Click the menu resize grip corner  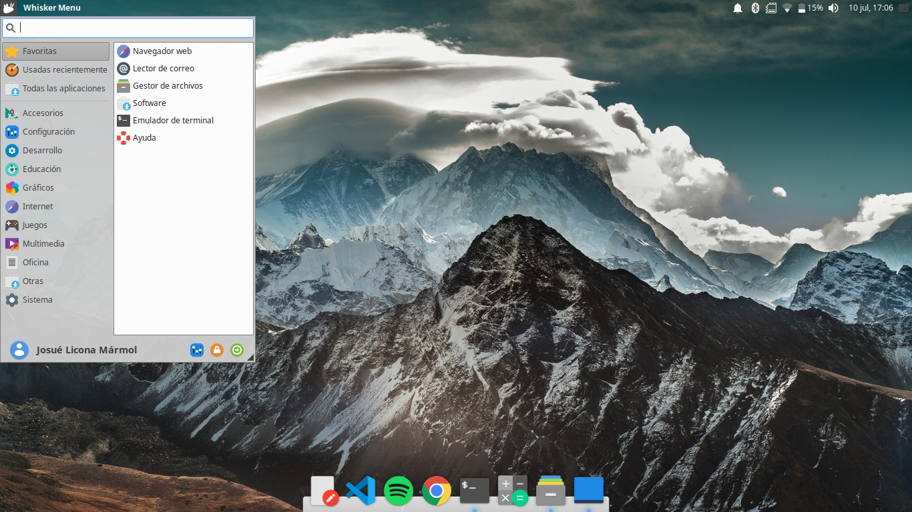(251, 359)
